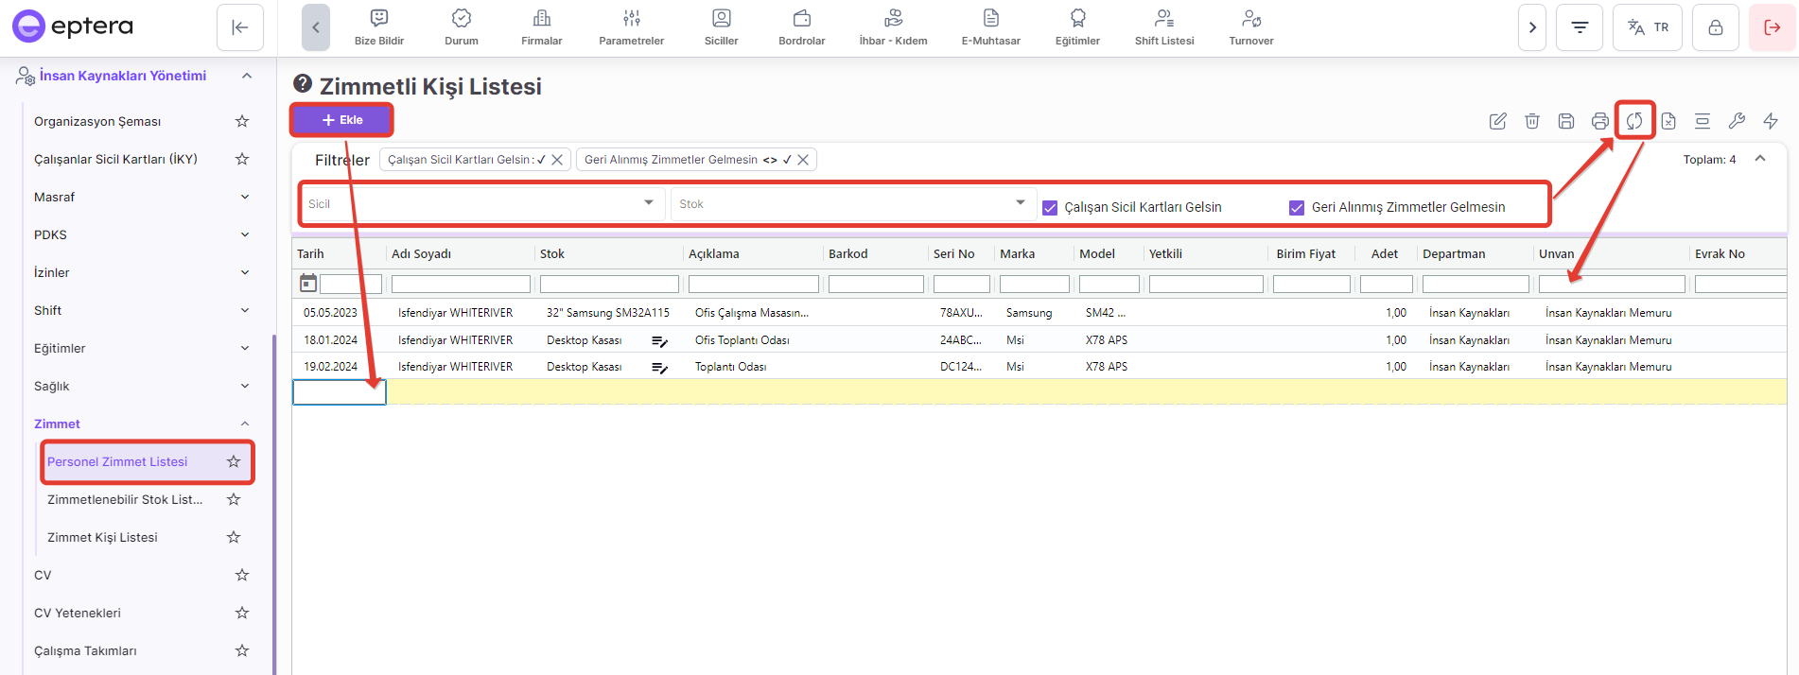Click the save diskette icon
The height and width of the screenshot is (675, 1799).
1565,121
